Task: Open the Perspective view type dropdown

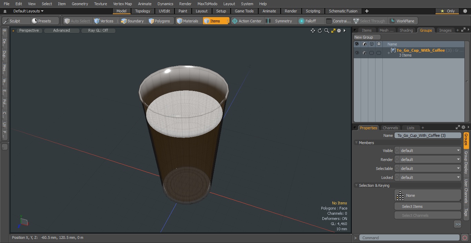Action: (x=29, y=31)
